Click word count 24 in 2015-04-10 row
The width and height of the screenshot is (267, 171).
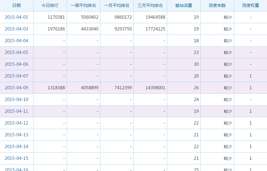pyautogui.click(x=196, y=100)
